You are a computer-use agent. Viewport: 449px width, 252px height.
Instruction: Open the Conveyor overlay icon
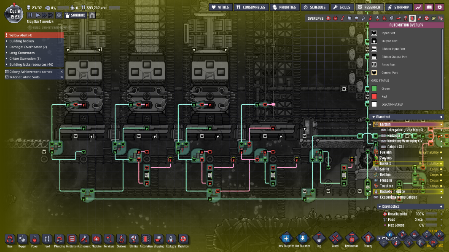pyautogui.click(x=419, y=18)
